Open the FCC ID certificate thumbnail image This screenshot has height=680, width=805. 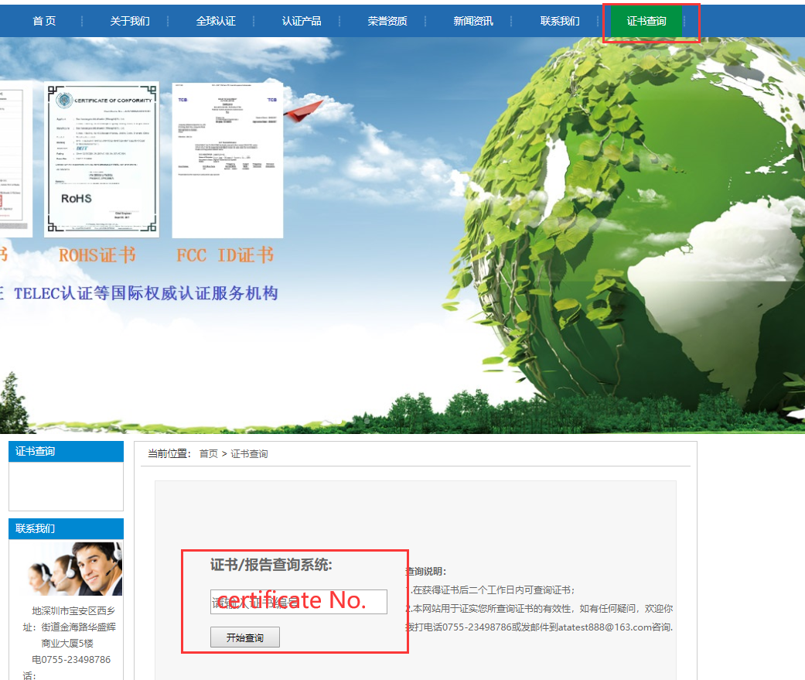pyautogui.click(x=227, y=159)
